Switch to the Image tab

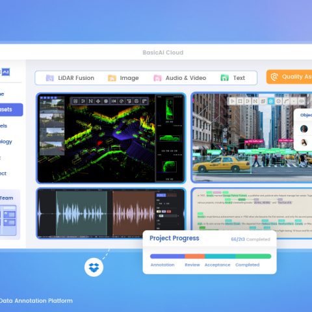pyautogui.click(x=123, y=78)
